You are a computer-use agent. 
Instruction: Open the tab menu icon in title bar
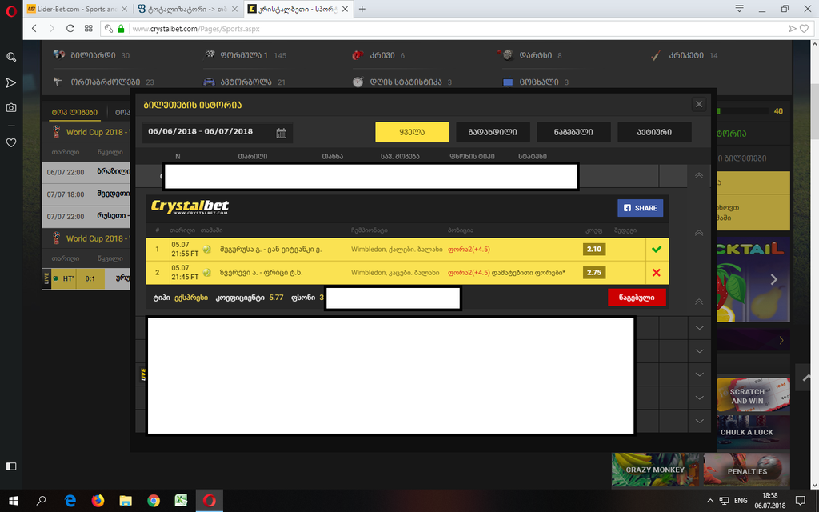[x=740, y=9]
